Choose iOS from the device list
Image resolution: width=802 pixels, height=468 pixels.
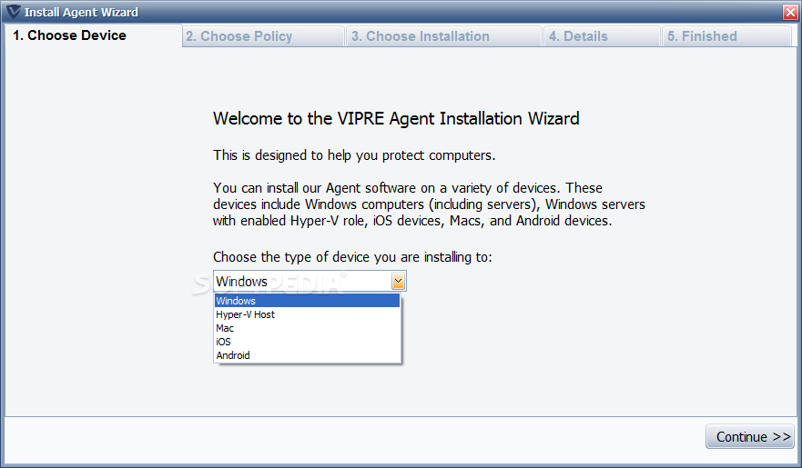coord(307,342)
